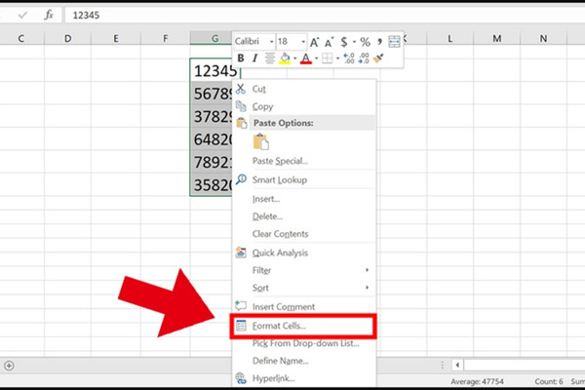This screenshot has height=390, width=585.
Task: Select column F header
Action: [166, 38]
